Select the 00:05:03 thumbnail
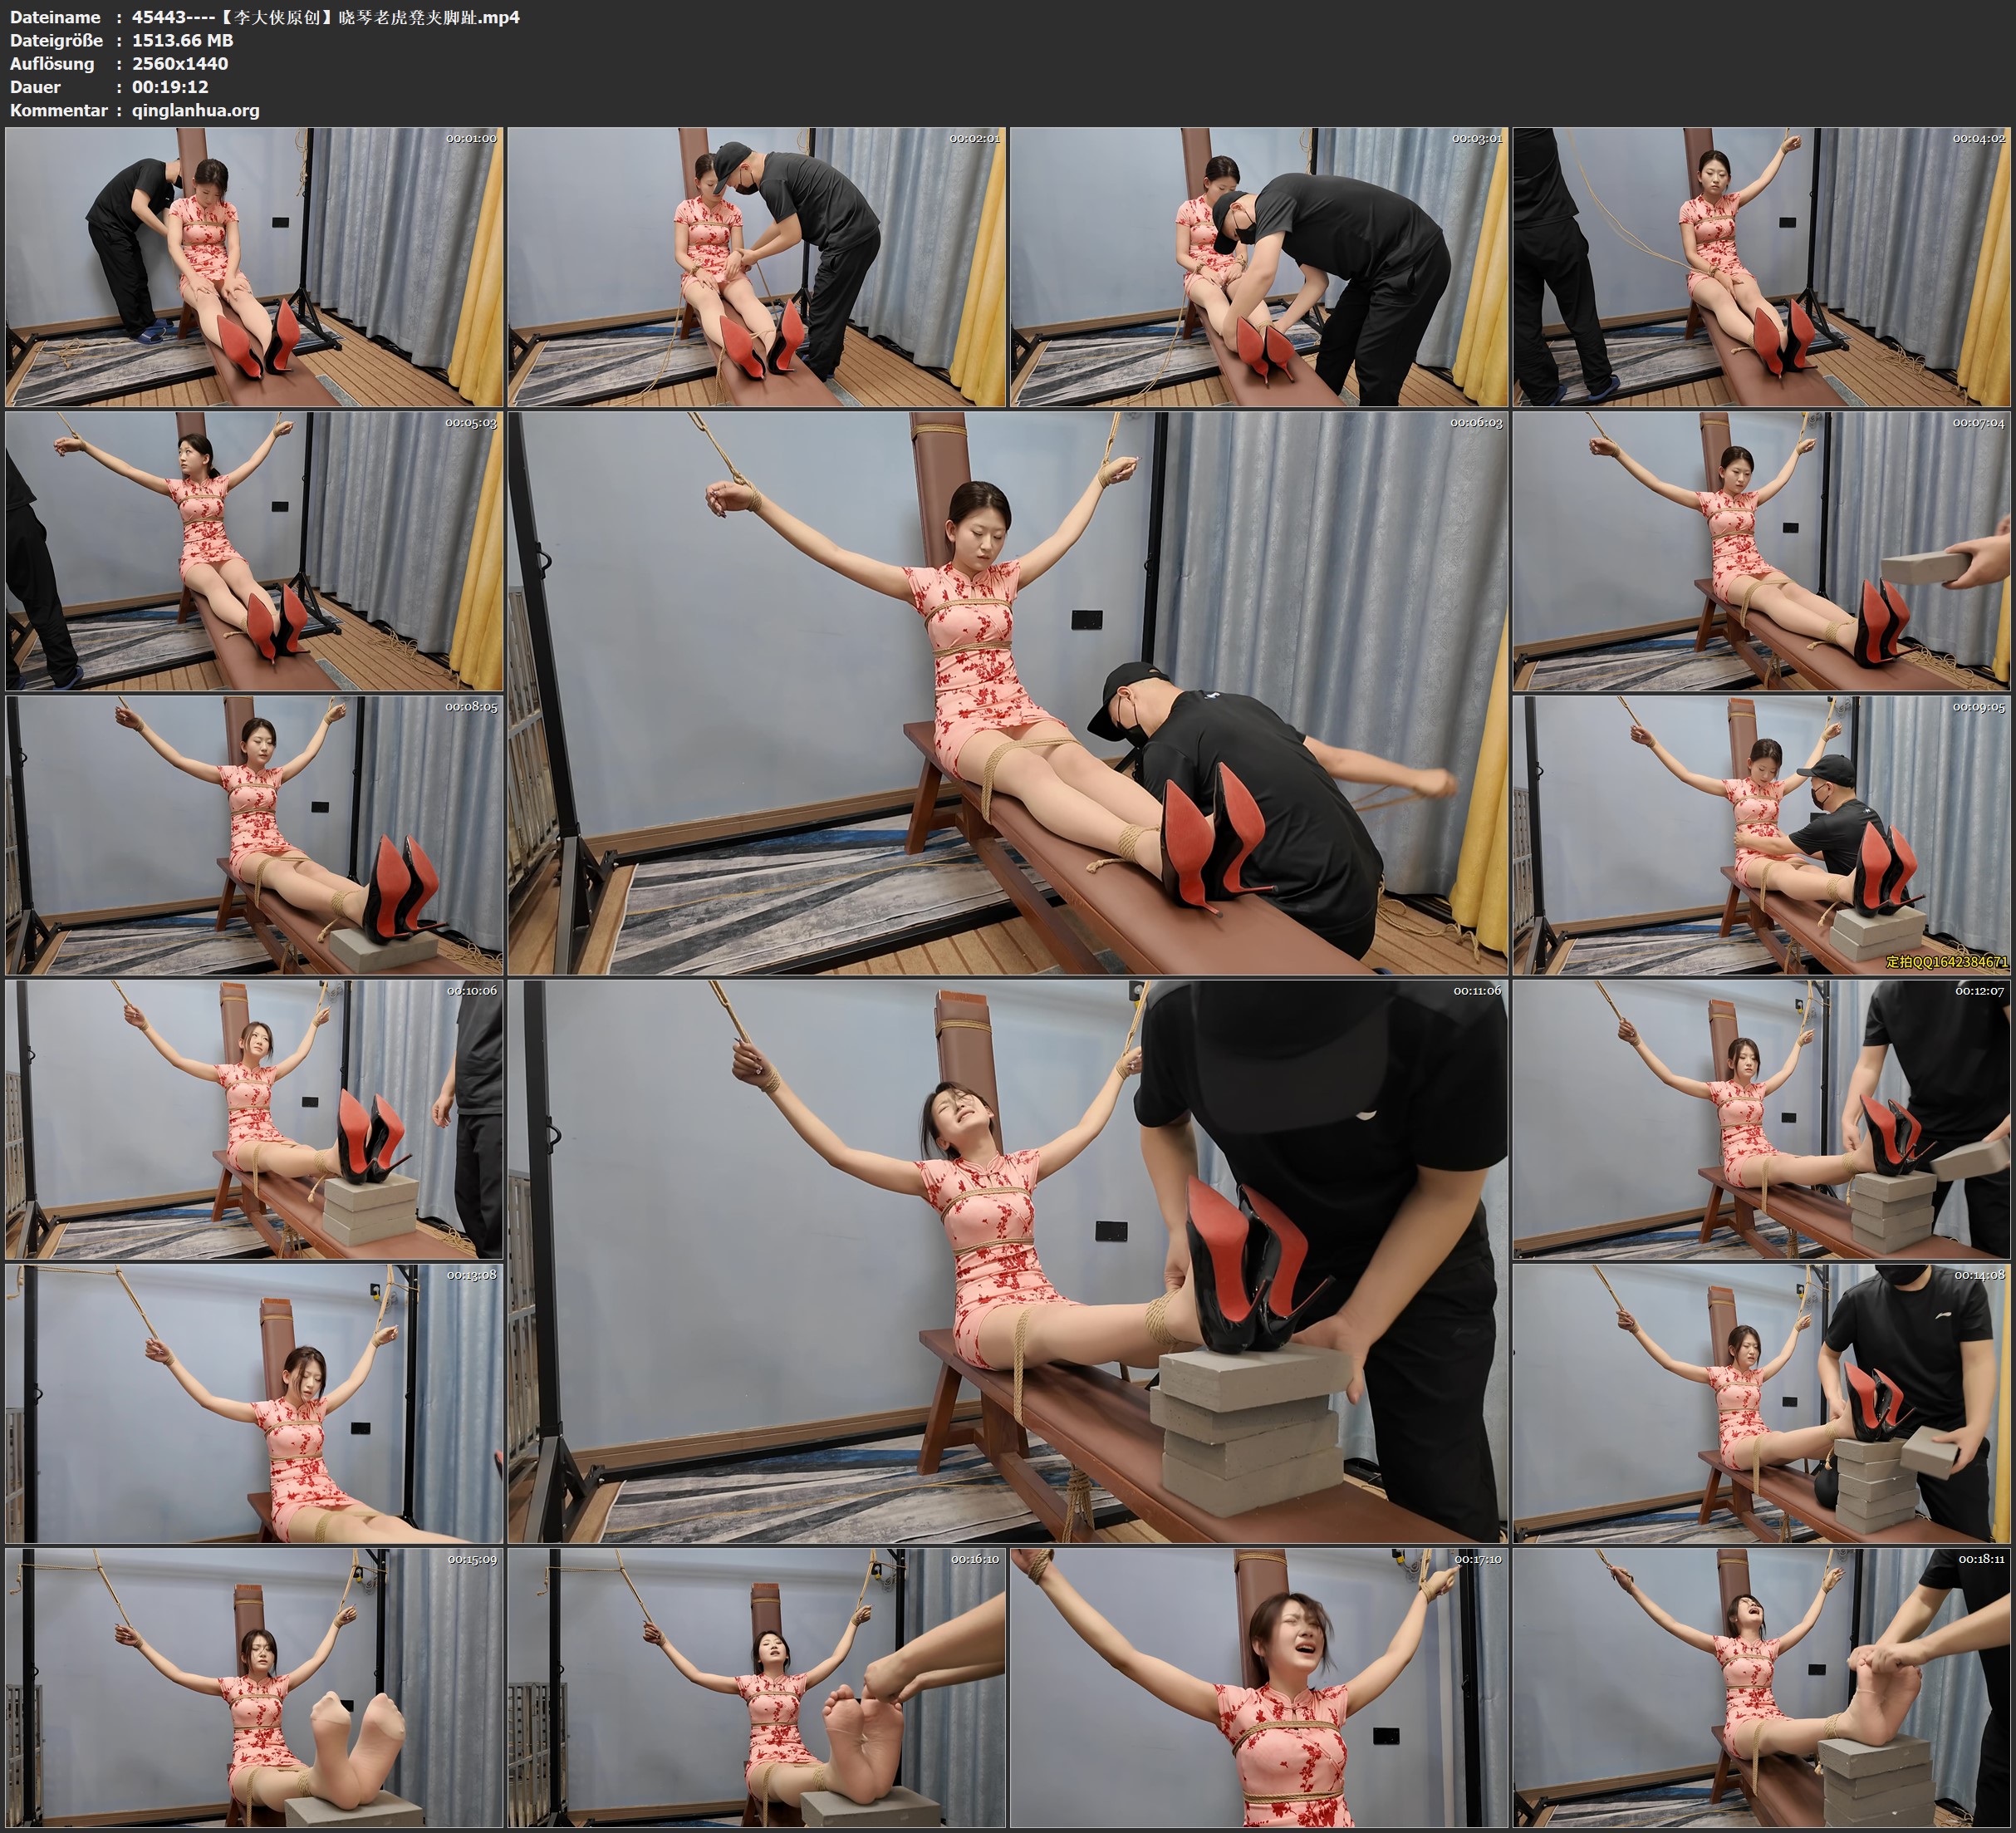2016x1833 pixels. pos(254,551)
